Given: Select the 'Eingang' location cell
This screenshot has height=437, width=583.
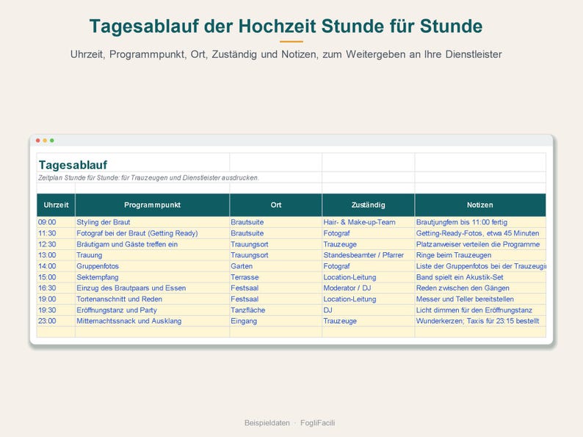Looking at the screenshot, I should tap(275, 321).
